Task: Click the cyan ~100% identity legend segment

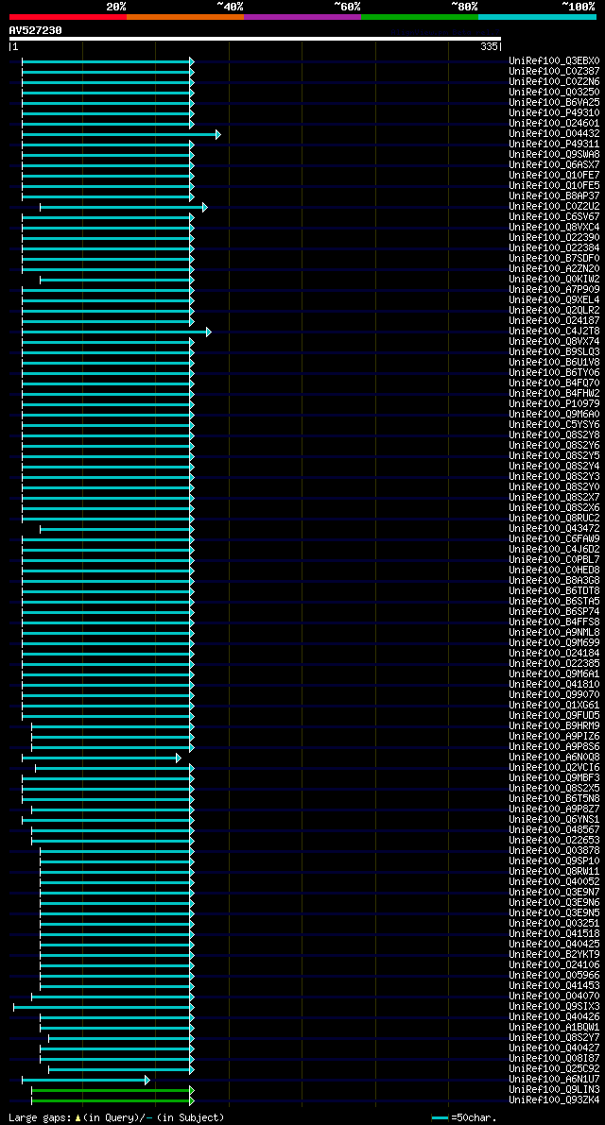Action: click(538, 16)
